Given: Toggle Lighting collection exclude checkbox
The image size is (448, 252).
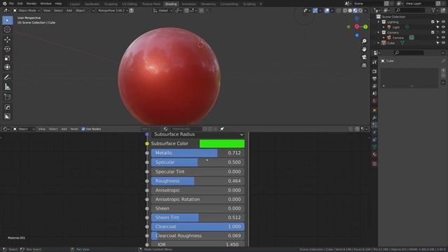Looking at the screenshot, I should click(433, 22).
